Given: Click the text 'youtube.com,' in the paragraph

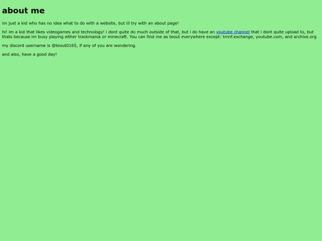Looking at the screenshot, I should tap(269, 37).
